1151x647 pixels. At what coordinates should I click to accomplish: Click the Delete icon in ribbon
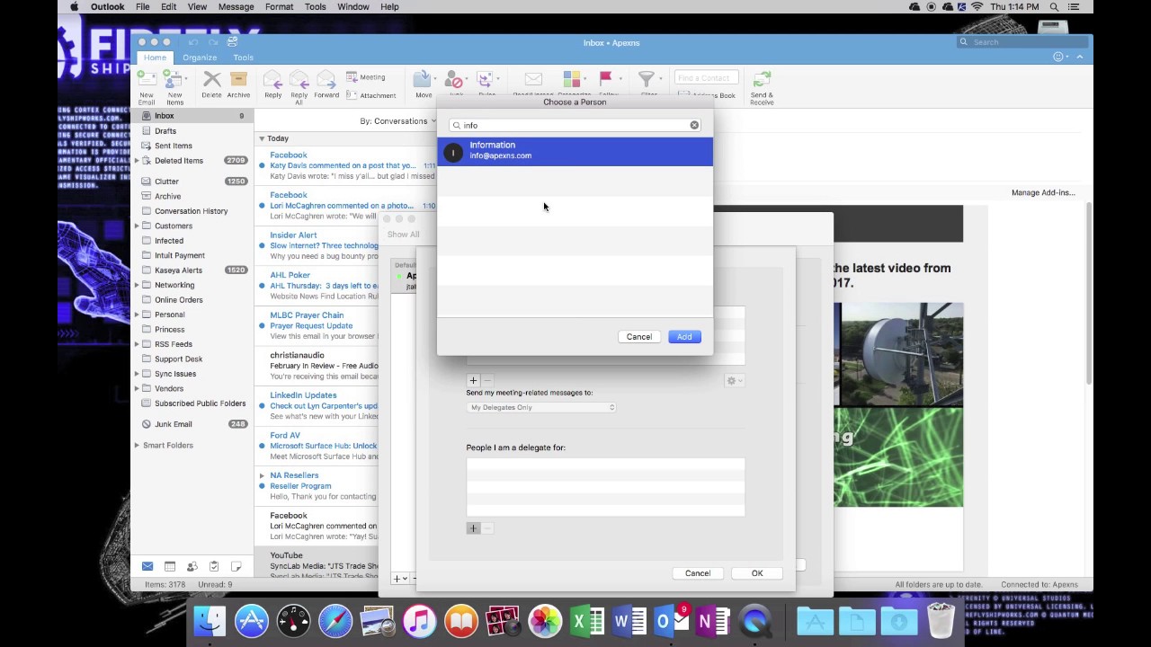pyautogui.click(x=211, y=80)
